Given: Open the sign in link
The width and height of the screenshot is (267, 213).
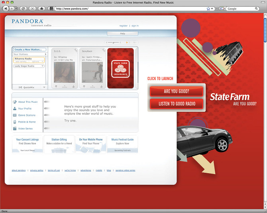Looking at the screenshot, I should [135, 26].
